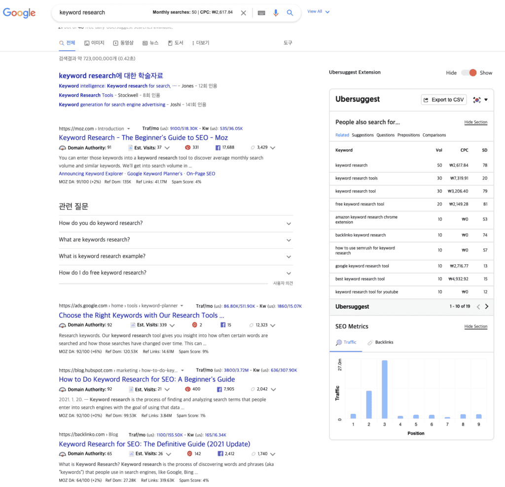Click Facebook icon showing 15 shares
The image size is (505, 487).
click(223, 325)
